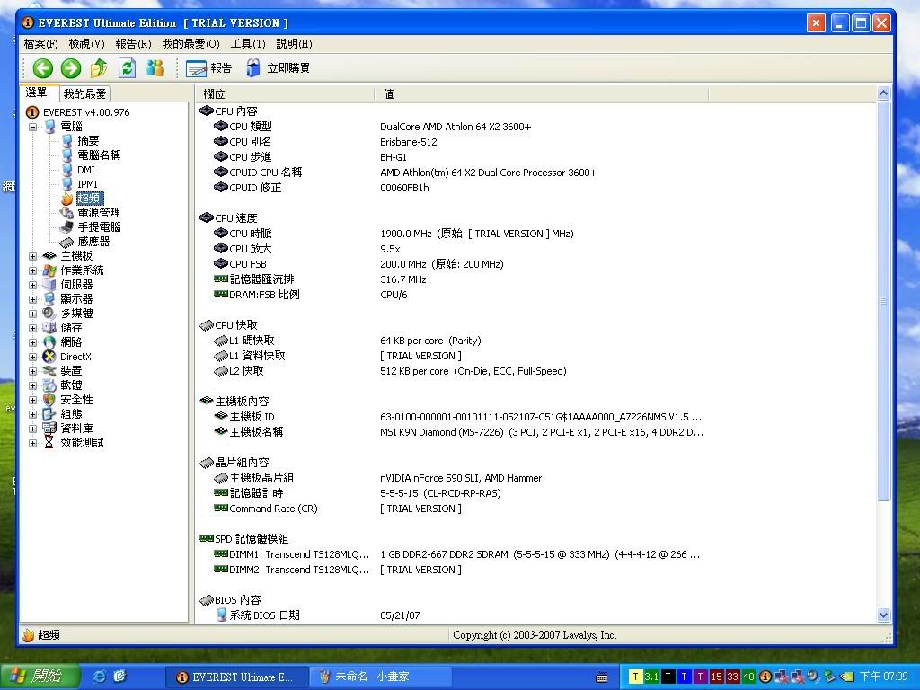This screenshot has width=920, height=690.
Task: Expand the 顯示器 tree node
Action: coord(33,299)
